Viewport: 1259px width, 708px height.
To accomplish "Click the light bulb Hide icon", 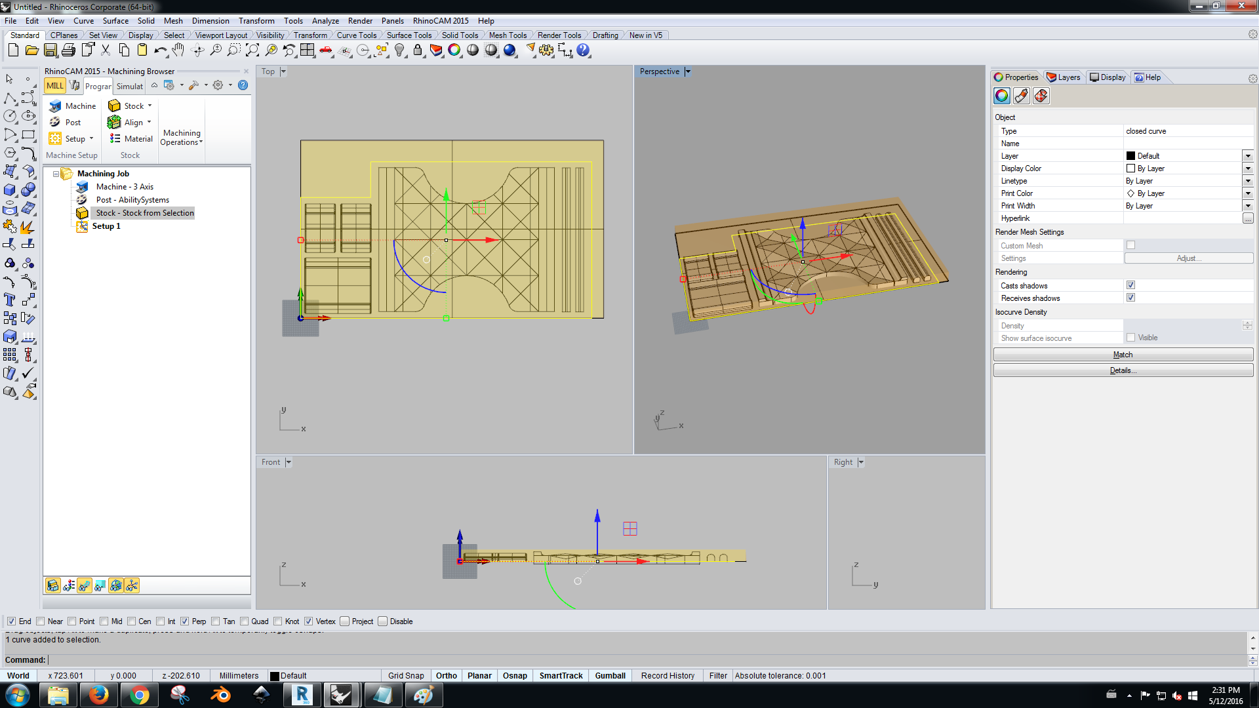I will click(399, 50).
